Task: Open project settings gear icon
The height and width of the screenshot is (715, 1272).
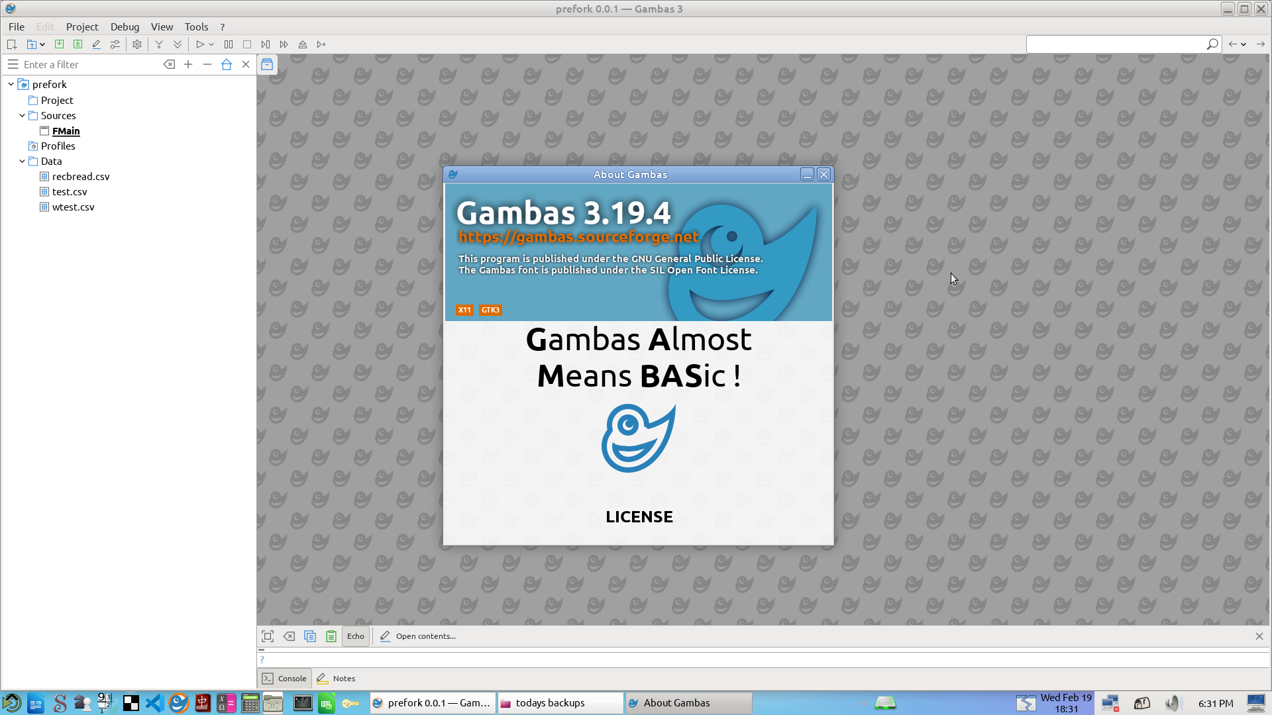Action: click(x=137, y=44)
